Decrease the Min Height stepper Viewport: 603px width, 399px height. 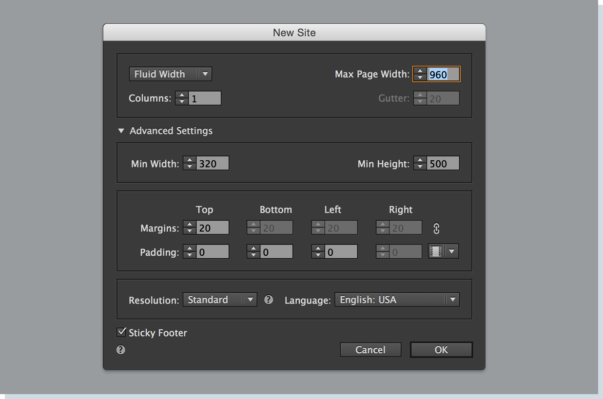click(x=420, y=167)
